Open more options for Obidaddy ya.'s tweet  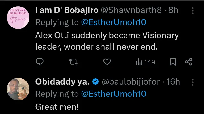(x=193, y=82)
